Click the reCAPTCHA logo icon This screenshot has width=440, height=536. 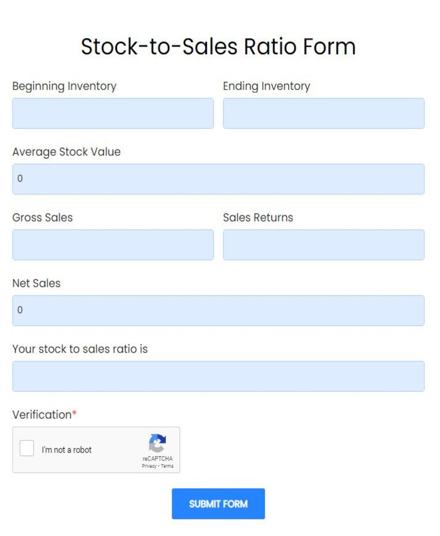pos(157,441)
